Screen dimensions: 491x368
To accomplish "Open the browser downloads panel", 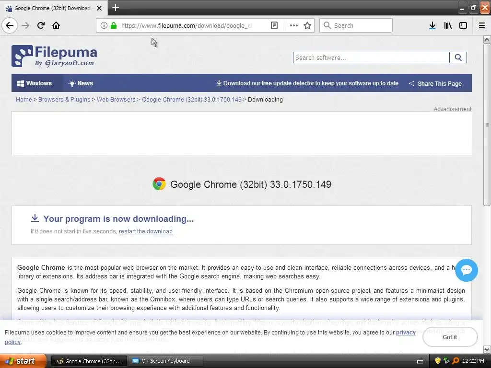I will tap(433, 25).
